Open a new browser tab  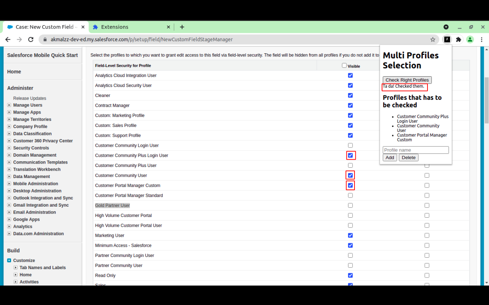tap(182, 27)
